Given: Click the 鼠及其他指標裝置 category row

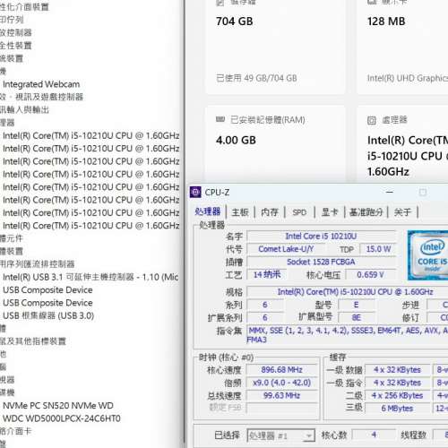Looking at the screenshot, I should (33, 341).
